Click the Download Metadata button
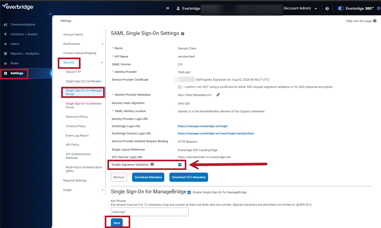Viewport: 381px width, 228px height. [148, 177]
